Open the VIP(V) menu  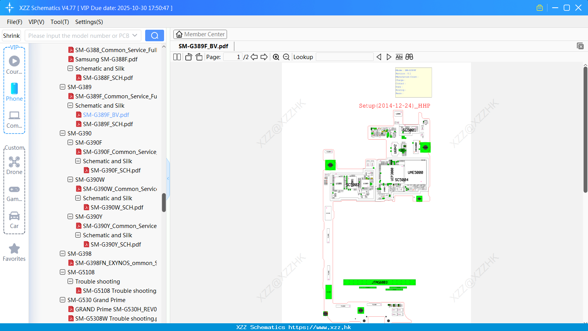tap(36, 22)
